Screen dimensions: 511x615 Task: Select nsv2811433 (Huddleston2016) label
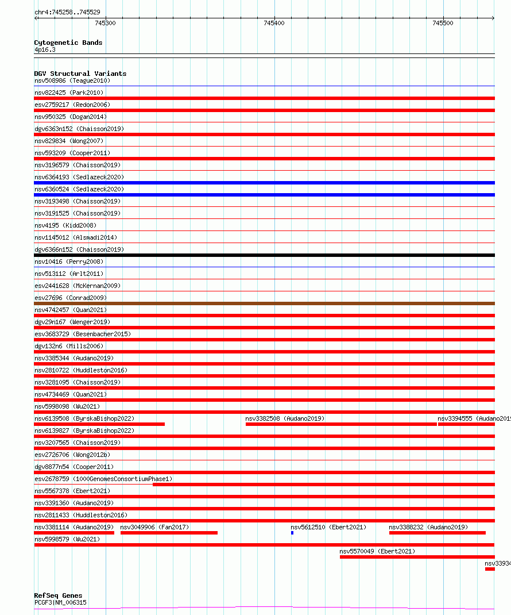click(x=81, y=516)
